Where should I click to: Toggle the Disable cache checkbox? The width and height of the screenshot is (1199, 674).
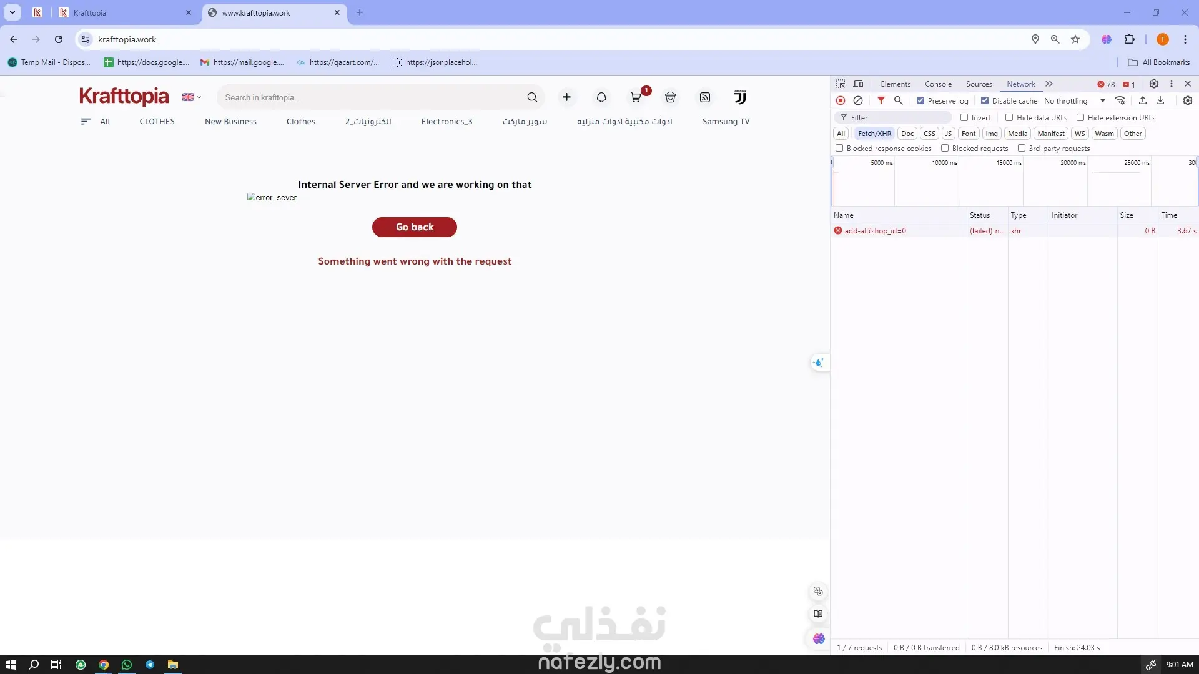(985, 100)
